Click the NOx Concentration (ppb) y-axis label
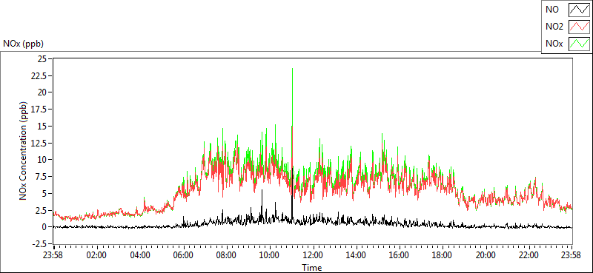Viewport: 593px width, 273px height. click(24, 150)
